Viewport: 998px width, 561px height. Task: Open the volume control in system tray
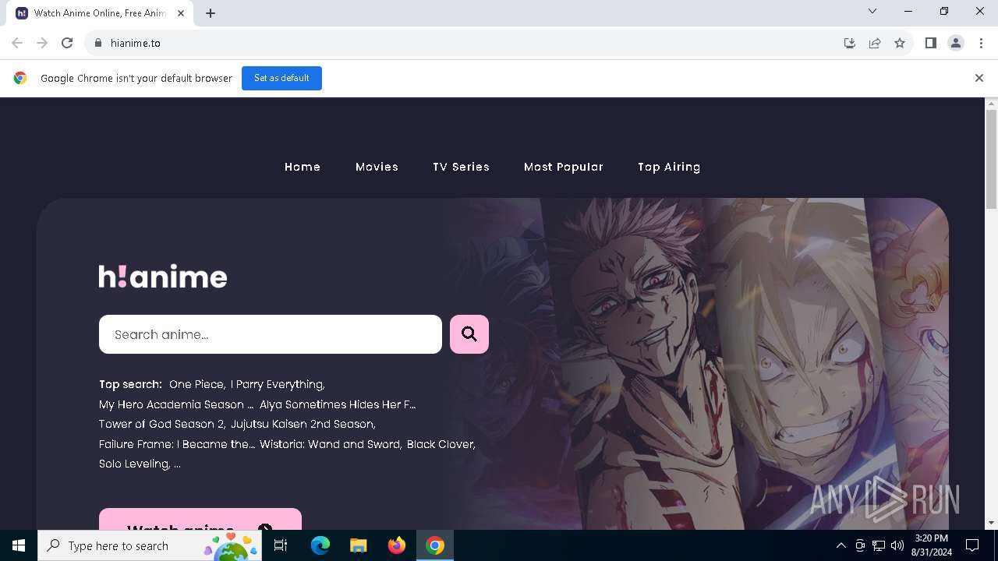[x=897, y=545]
